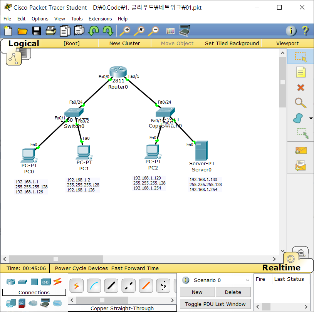Viewport: 314px width, 312px height.
Task: Open the Scenario 0 dropdown
Action: [x=221, y=280]
